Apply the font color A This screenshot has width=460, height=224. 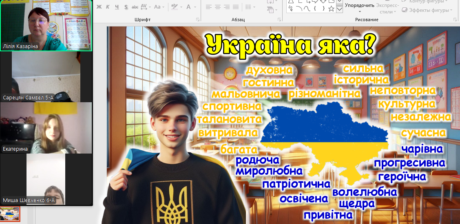click(x=188, y=7)
